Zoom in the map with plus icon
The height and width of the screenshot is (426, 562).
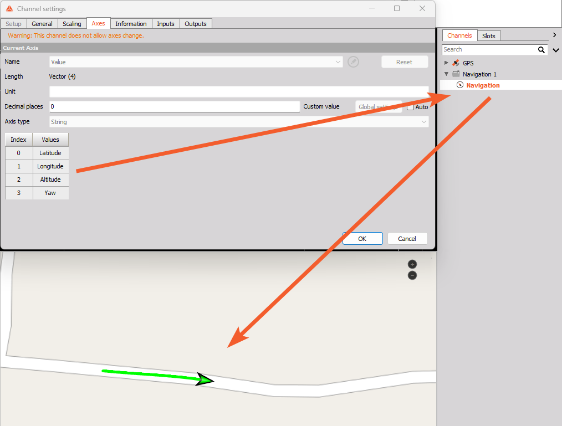[412, 264]
